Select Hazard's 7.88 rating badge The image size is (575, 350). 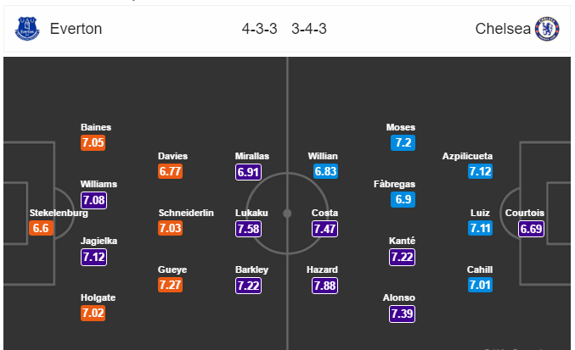tap(324, 286)
